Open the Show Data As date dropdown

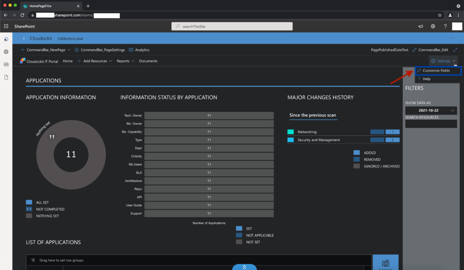[x=431, y=110]
